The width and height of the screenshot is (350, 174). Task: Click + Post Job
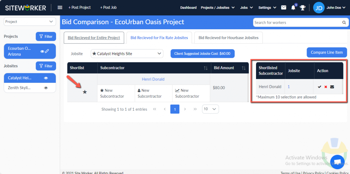tap(108, 7)
